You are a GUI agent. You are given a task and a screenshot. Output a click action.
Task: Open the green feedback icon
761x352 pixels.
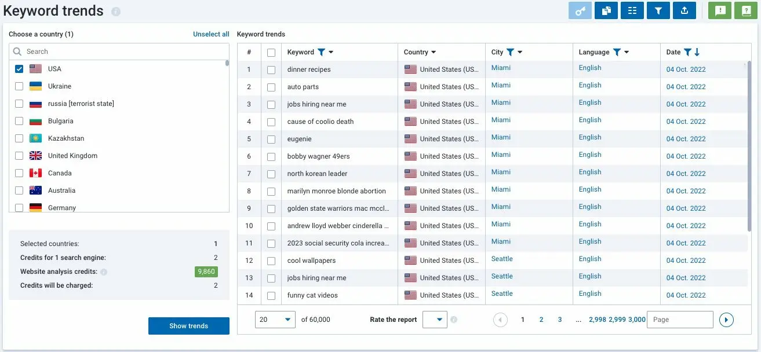tap(719, 10)
